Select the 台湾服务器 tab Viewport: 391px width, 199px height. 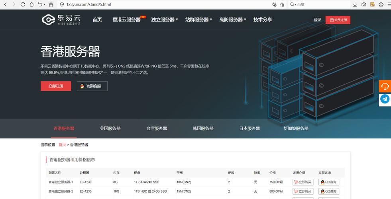157,129
